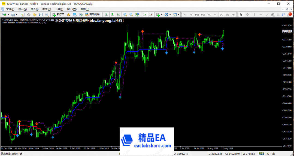Viewport: 294px width, 156px height.
Task: Open the chart templates icon
Action: (x=175, y=15)
